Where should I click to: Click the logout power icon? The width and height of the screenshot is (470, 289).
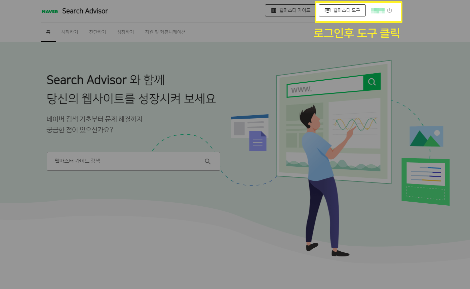390,10
